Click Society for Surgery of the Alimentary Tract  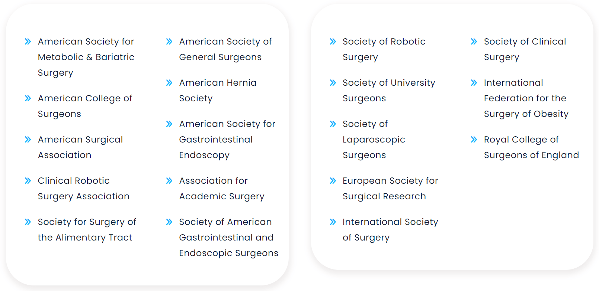(87, 230)
